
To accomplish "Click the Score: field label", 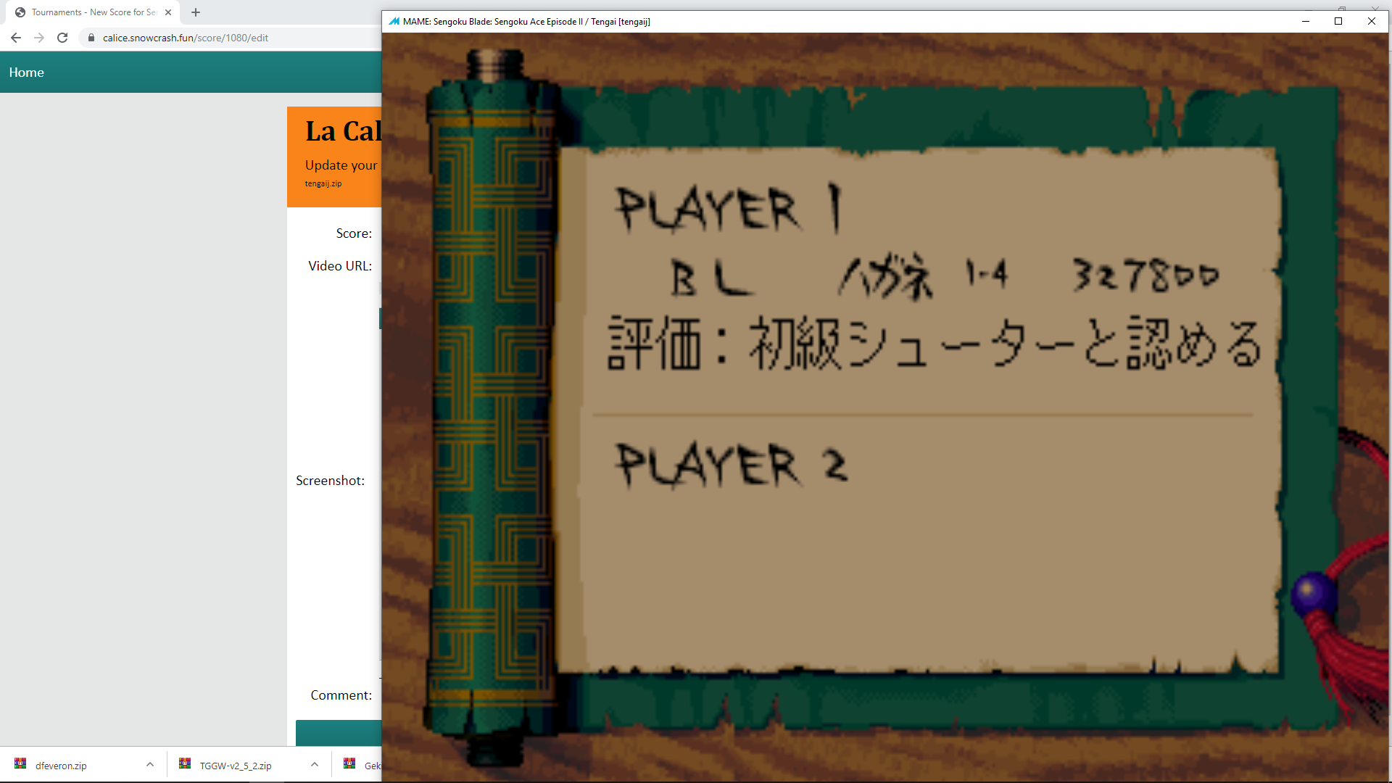I will pos(354,233).
